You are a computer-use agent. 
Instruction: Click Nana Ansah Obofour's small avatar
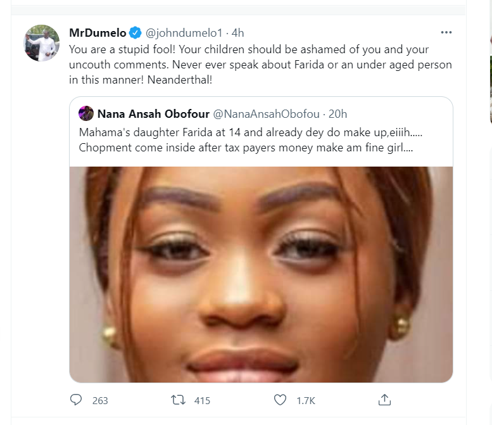(x=86, y=114)
